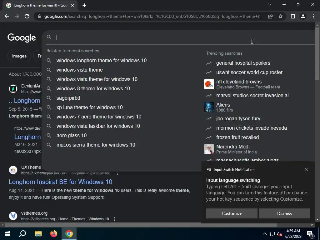Open more options dots for UXTheme result
320x240 pixels.
click(117, 173)
